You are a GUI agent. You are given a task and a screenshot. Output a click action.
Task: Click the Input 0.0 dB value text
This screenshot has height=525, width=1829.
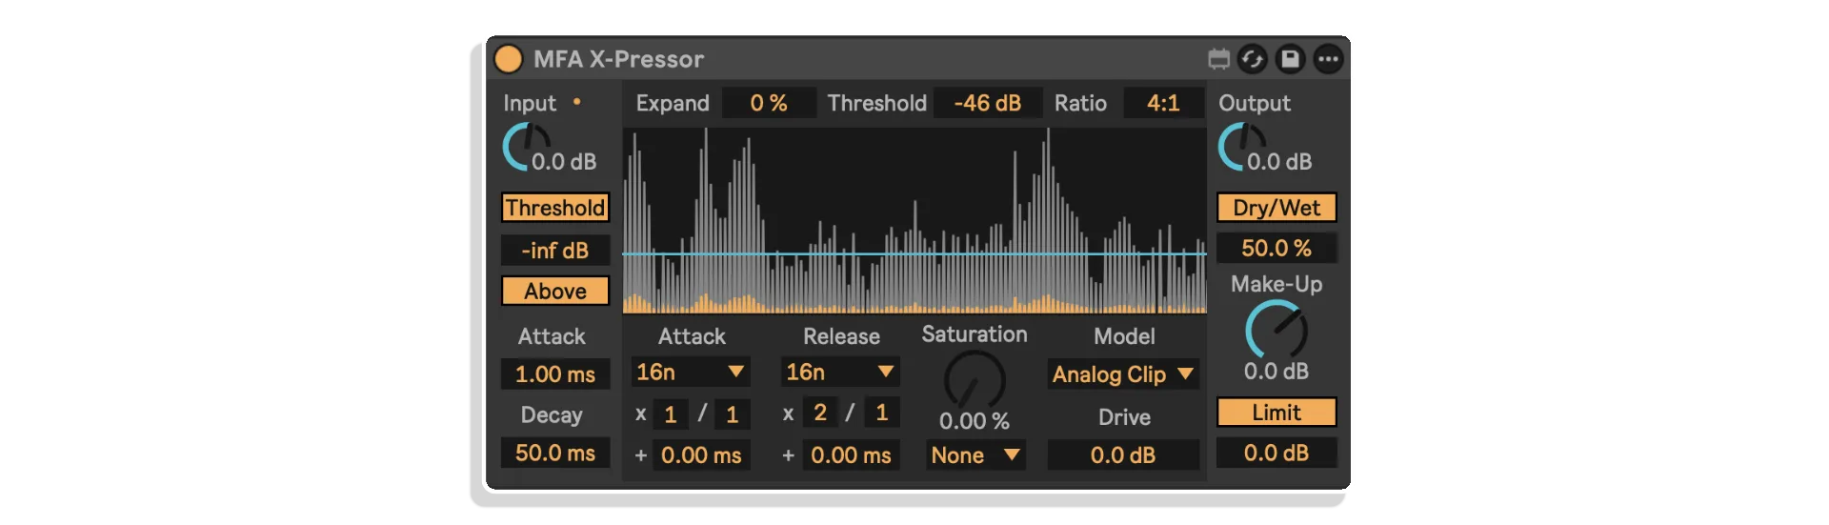point(564,162)
